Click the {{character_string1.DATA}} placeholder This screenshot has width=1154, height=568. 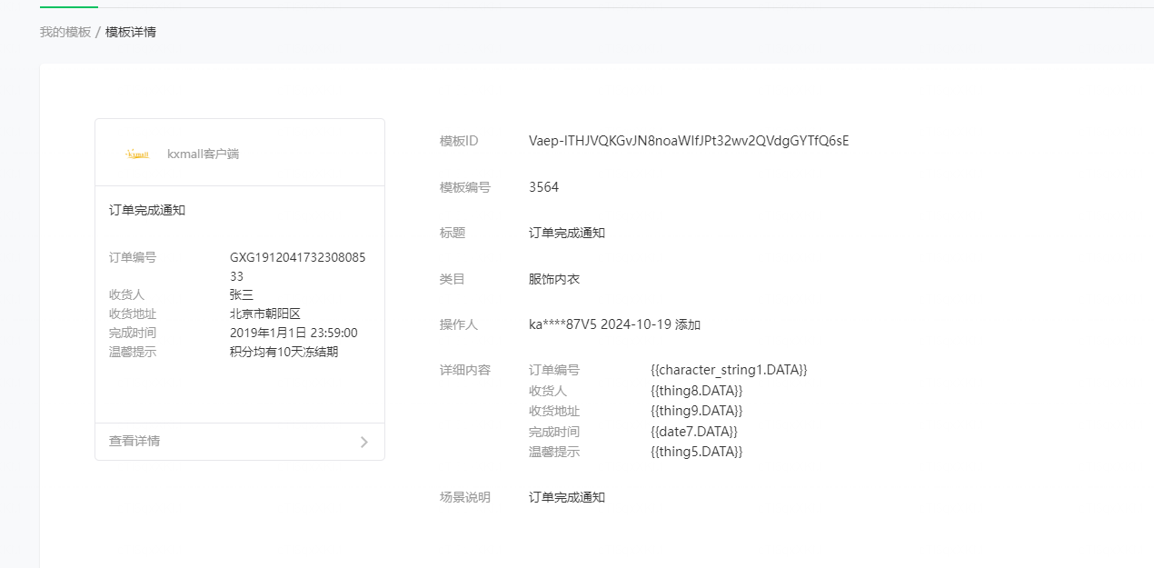click(729, 370)
